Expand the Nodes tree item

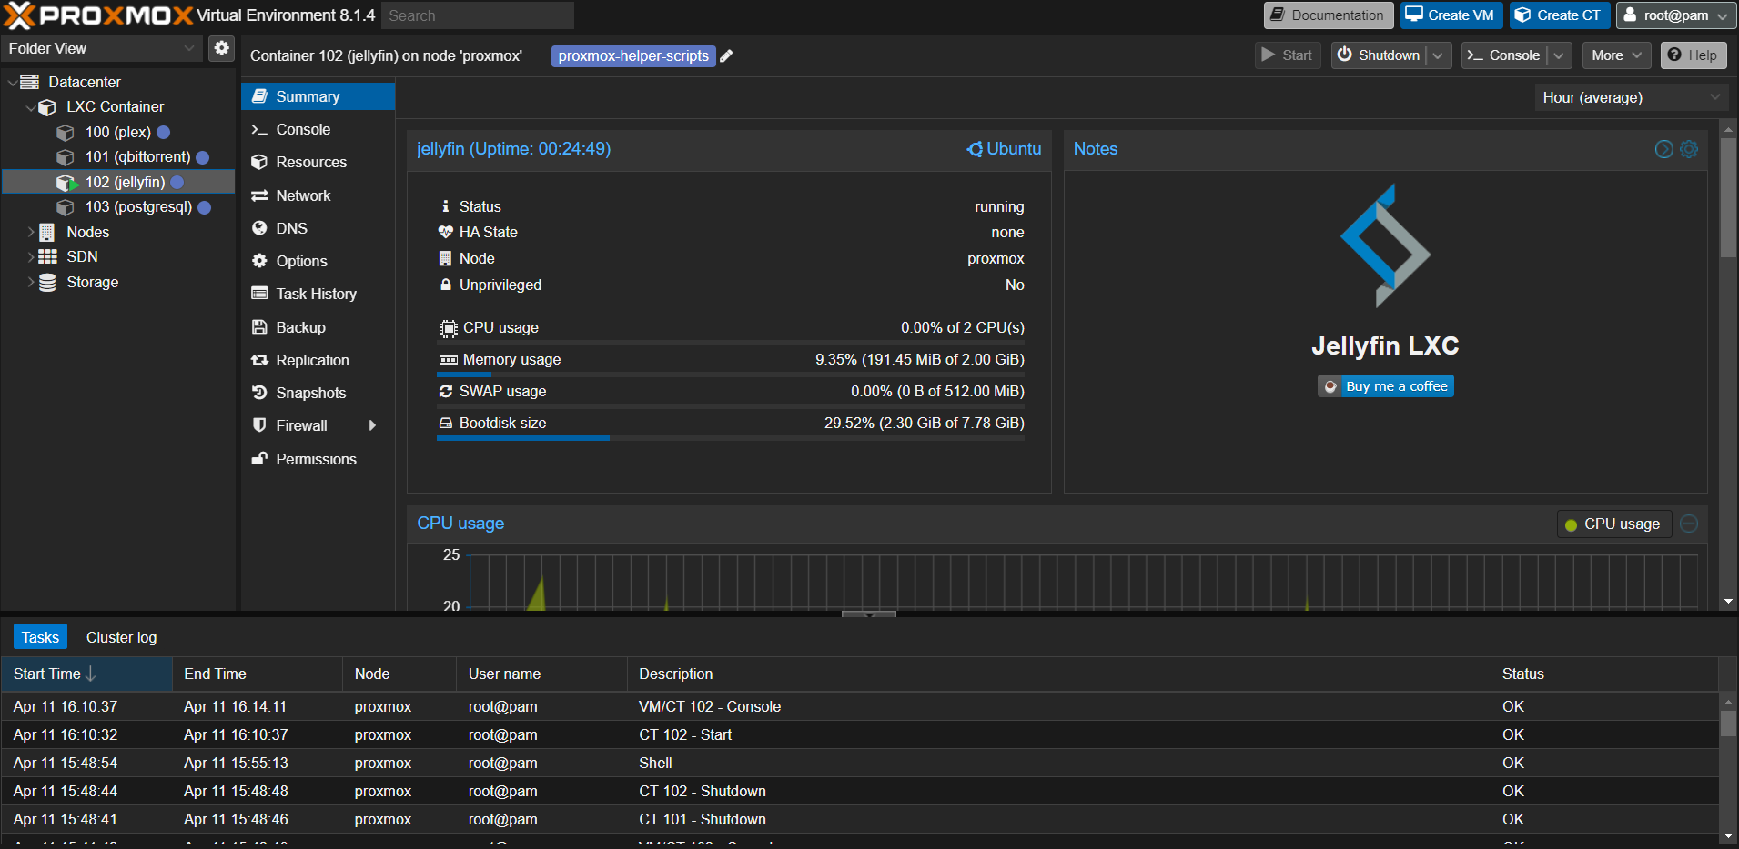(x=32, y=233)
